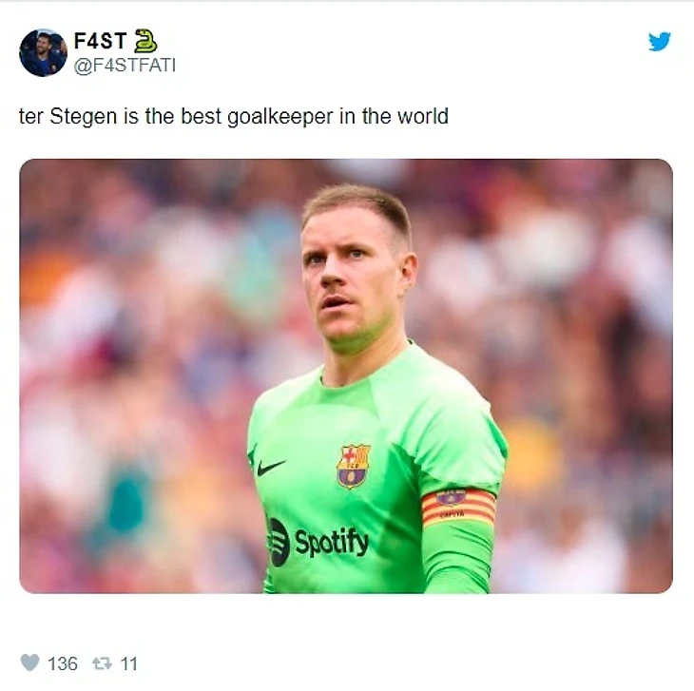The height and width of the screenshot is (691, 694).
Task: Open the F4ST display name link
Action: click(x=101, y=41)
